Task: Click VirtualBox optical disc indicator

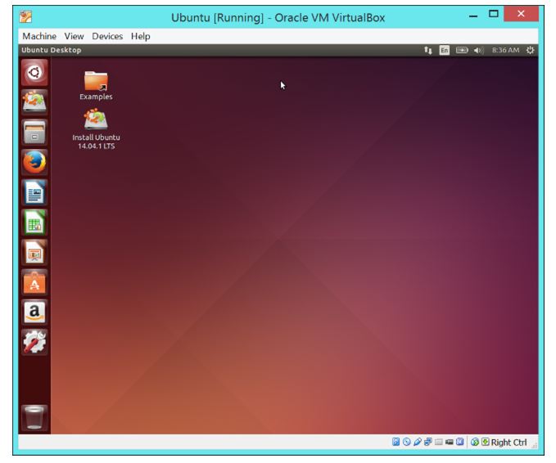Action: (x=407, y=442)
